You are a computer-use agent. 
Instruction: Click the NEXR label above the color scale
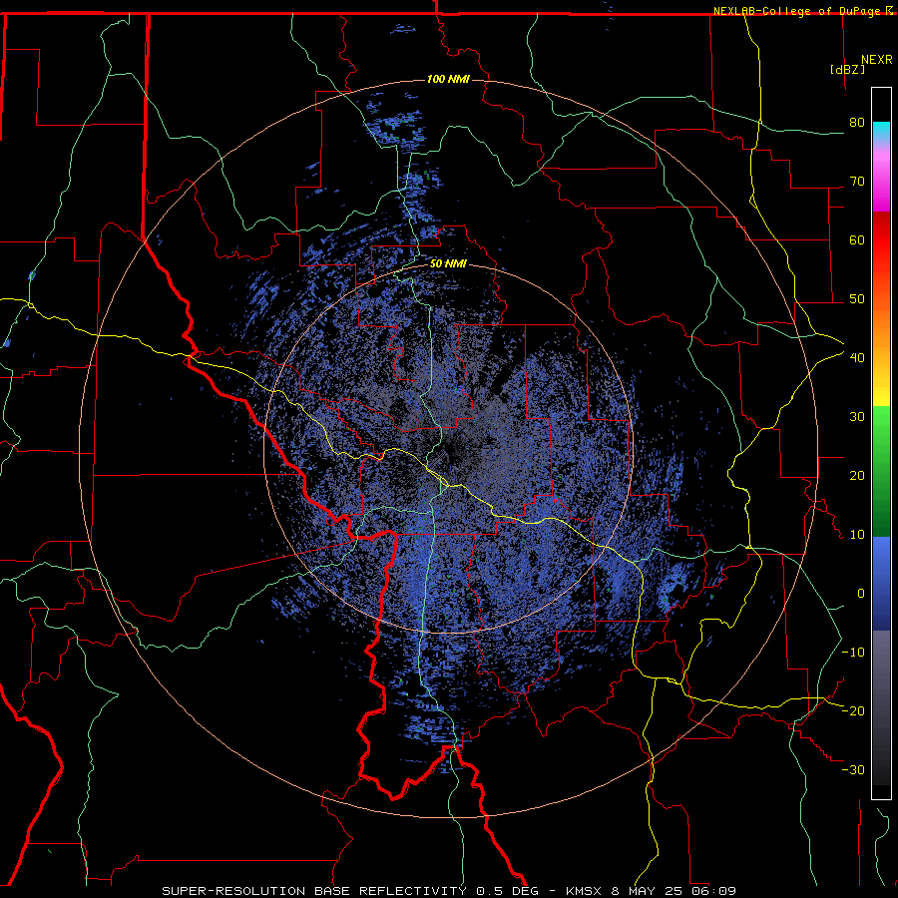pyautogui.click(x=877, y=60)
